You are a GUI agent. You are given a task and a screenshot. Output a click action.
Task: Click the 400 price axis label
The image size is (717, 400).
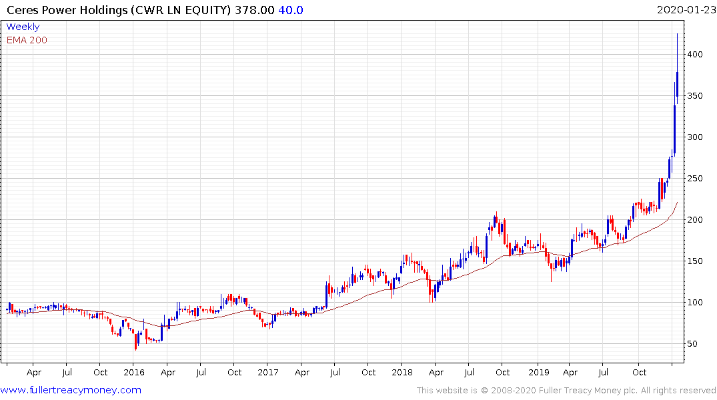click(695, 55)
